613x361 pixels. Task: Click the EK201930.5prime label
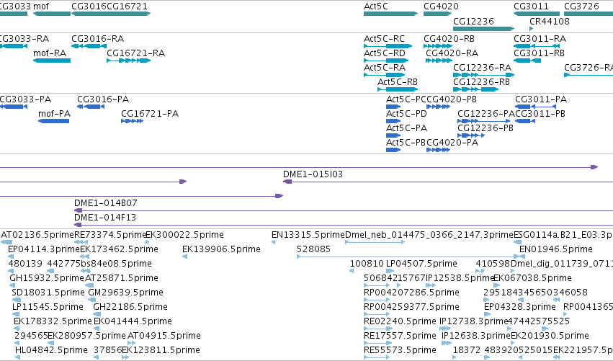550,336
